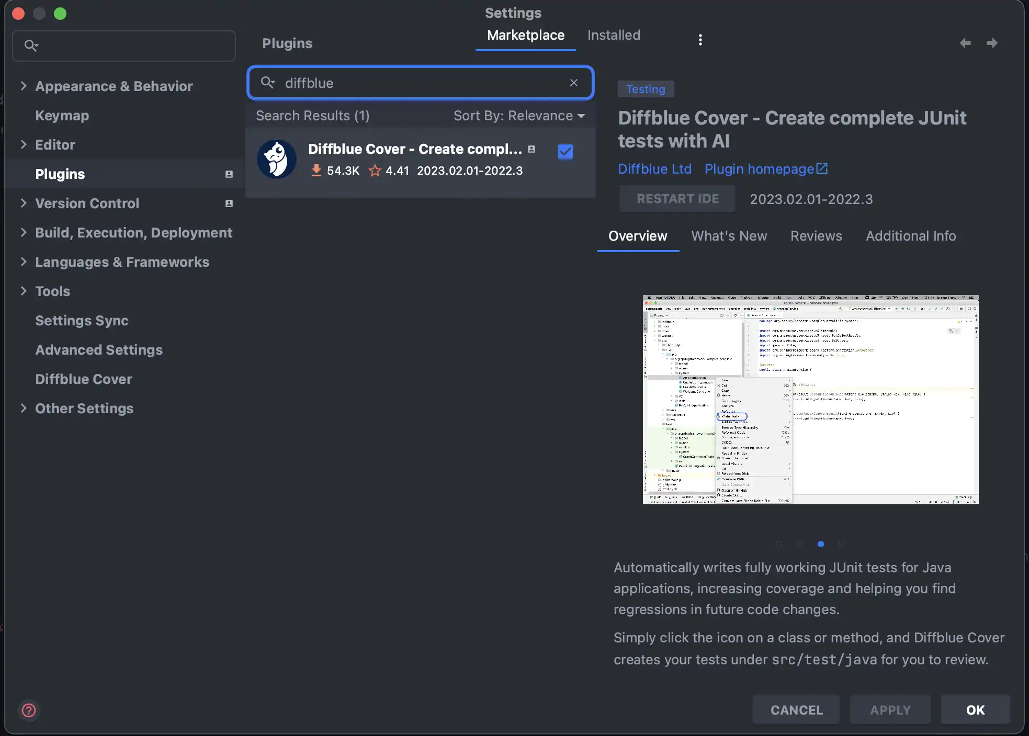Switch to the Installed tab
Viewport: 1029px width, 736px height.
click(x=613, y=35)
